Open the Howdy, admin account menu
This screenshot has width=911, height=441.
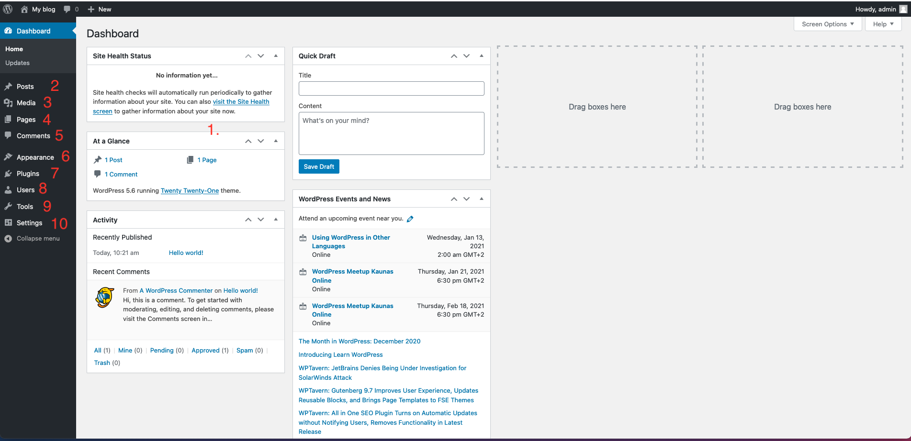(881, 9)
